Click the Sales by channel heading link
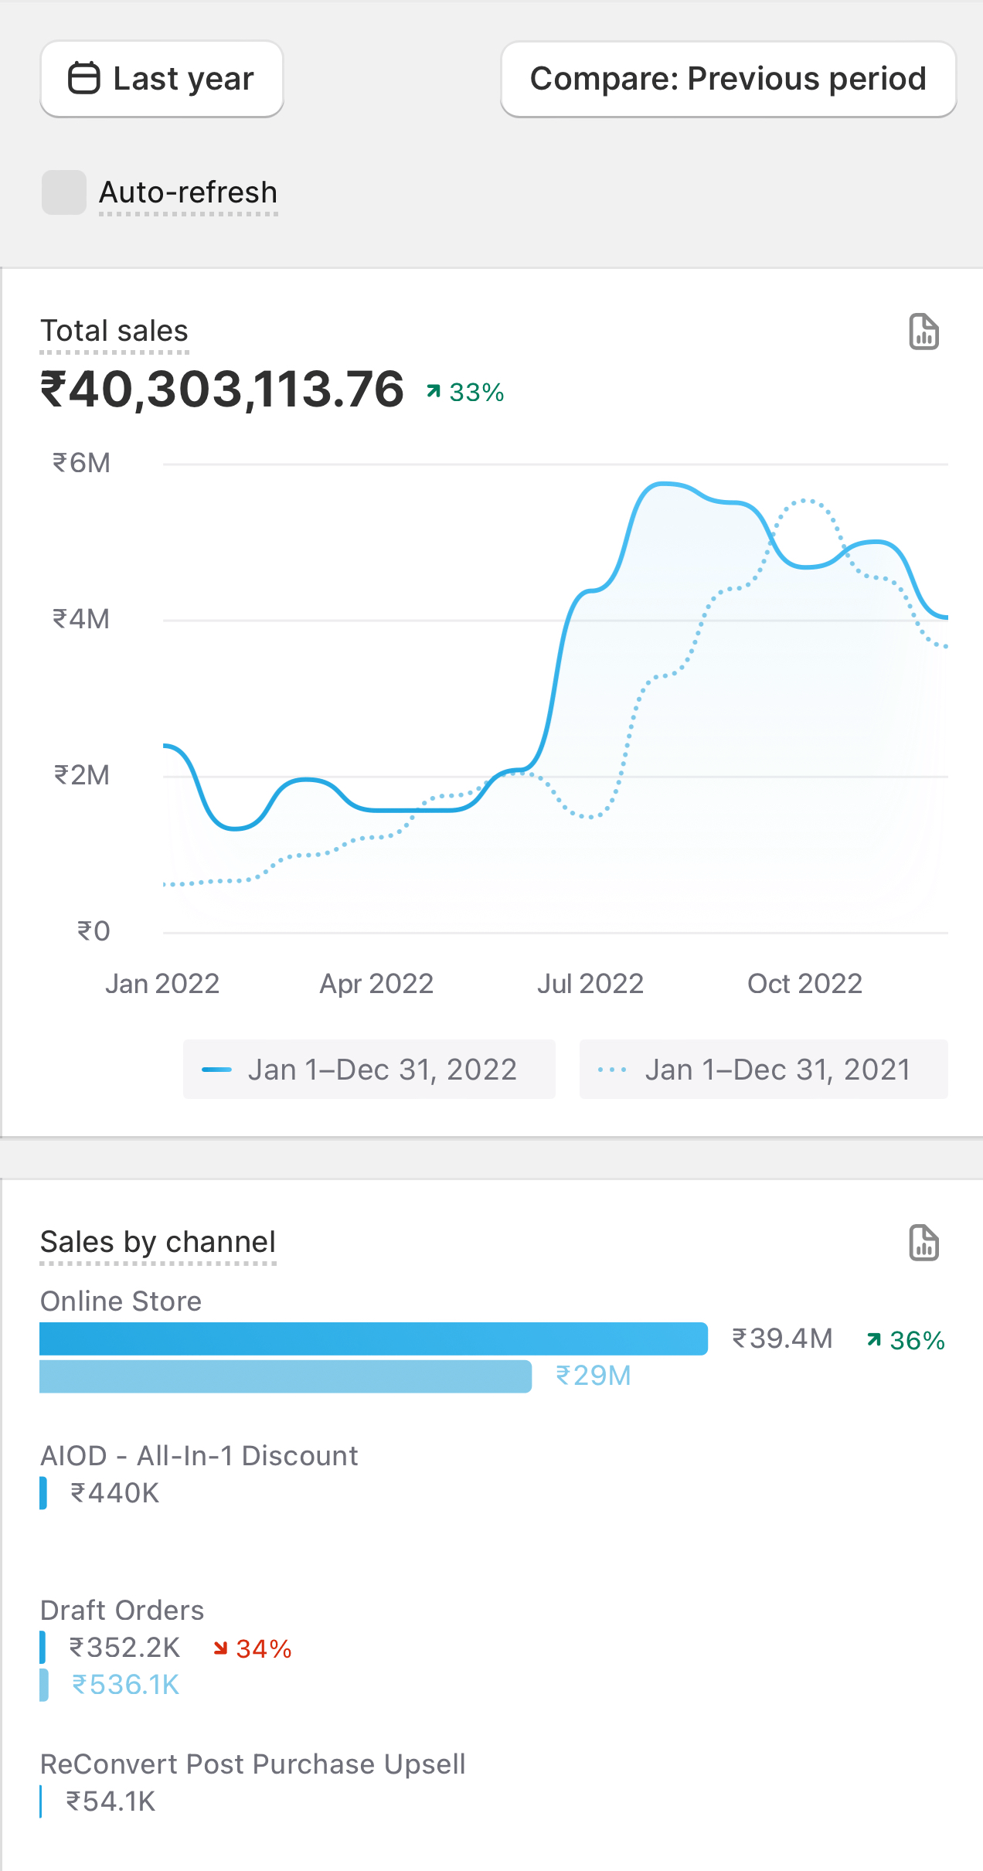Screen dimensions: 983x1871 (x=158, y=1242)
